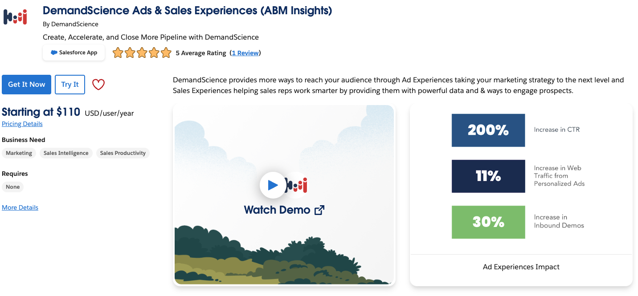
Task: Click the fifth rating star
Action: pos(166,53)
